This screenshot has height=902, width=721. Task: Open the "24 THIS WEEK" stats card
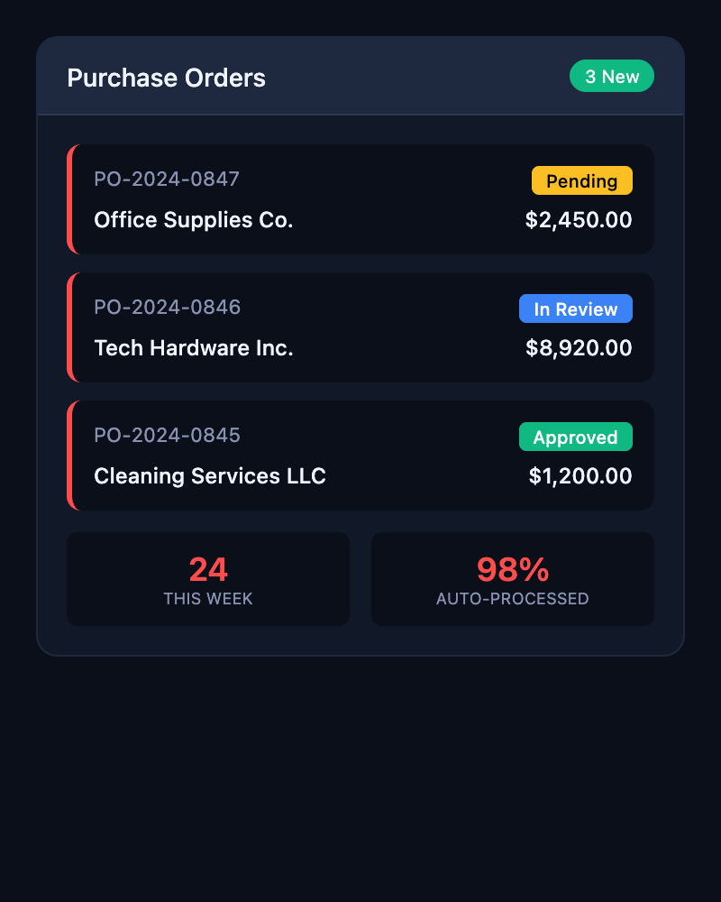[x=208, y=578]
